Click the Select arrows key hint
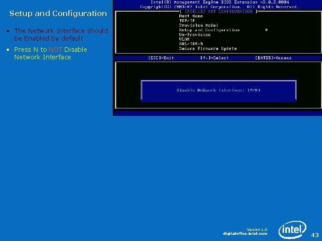Viewport: 322px width, 241px height. (214, 58)
